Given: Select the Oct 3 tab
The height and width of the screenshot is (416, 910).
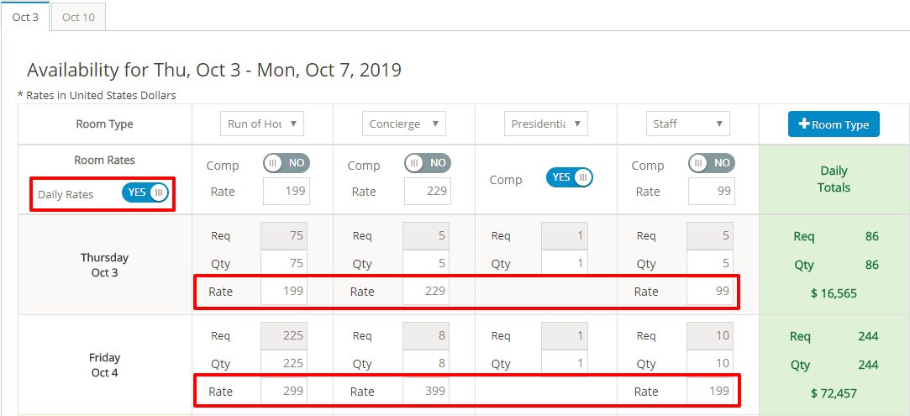Looking at the screenshot, I should (x=25, y=17).
